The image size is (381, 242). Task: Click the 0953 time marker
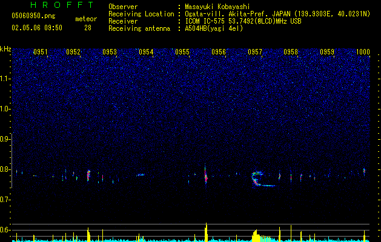[x=110, y=52]
